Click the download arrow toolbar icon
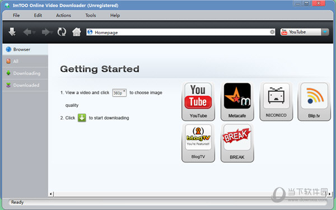Screen dimensions: 336x210 click(x=12, y=32)
